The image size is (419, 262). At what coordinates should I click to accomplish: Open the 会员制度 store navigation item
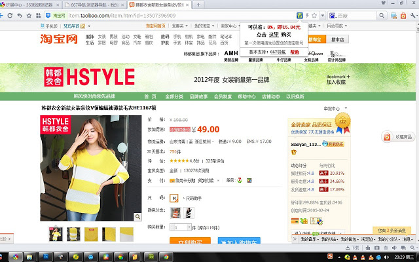click(223, 96)
